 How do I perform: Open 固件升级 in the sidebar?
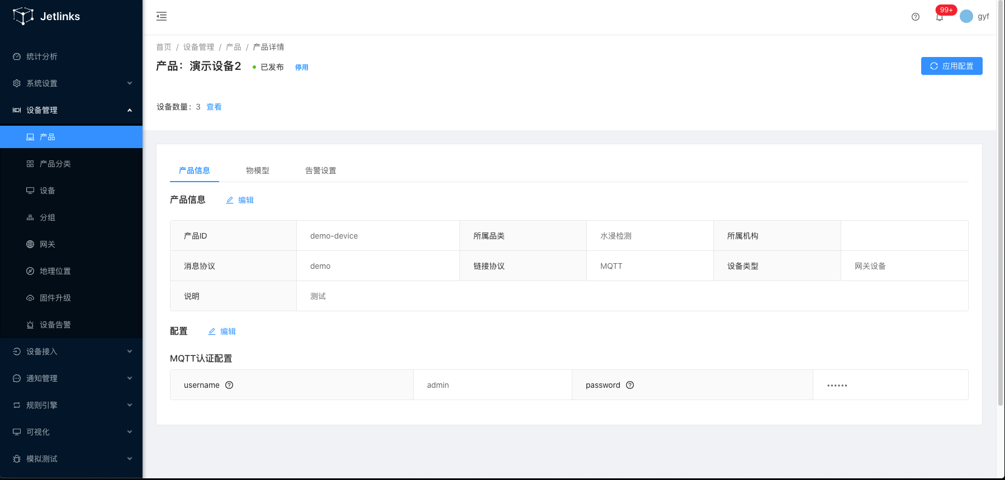(x=55, y=298)
